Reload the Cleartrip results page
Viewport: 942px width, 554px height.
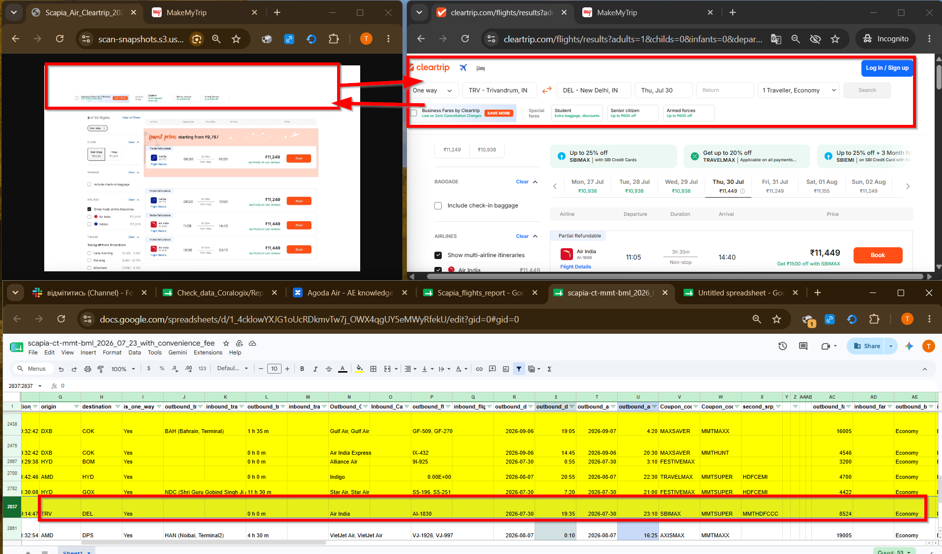click(x=465, y=39)
